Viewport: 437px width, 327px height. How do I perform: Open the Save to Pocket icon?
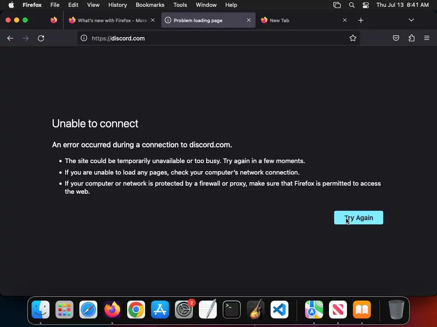pyautogui.click(x=396, y=38)
